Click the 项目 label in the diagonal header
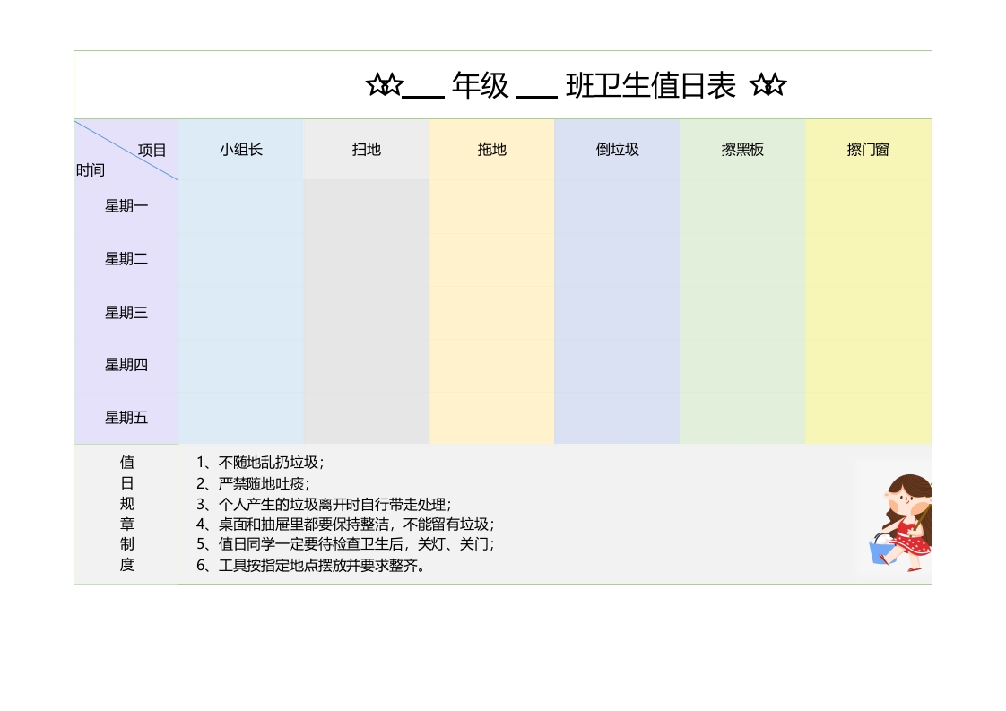The height and width of the screenshot is (711, 1006). pos(152,151)
